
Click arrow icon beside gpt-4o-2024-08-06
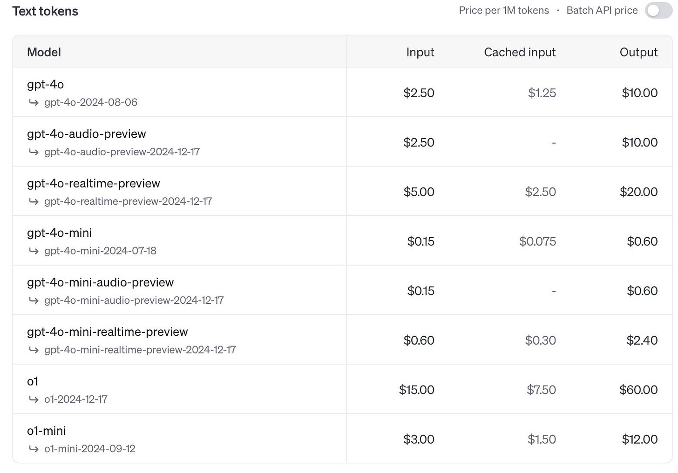tap(34, 102)
